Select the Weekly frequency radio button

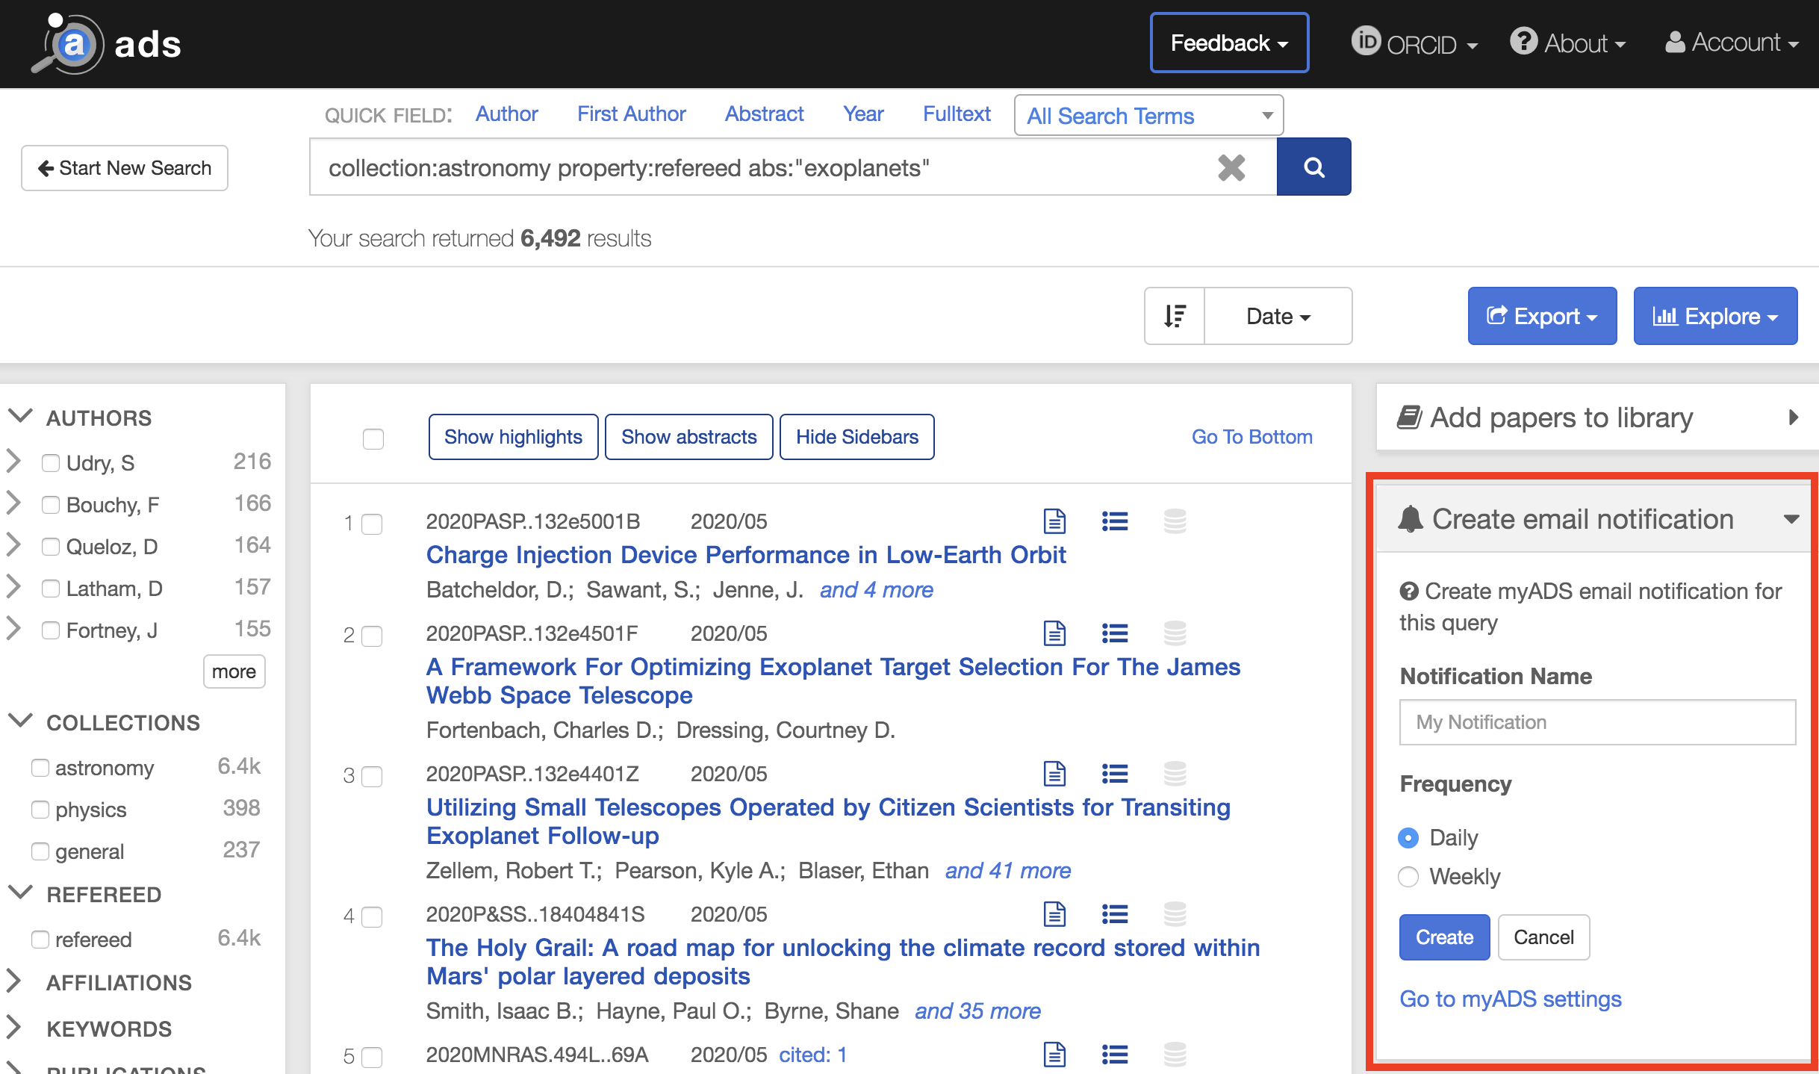(1408, 877)
